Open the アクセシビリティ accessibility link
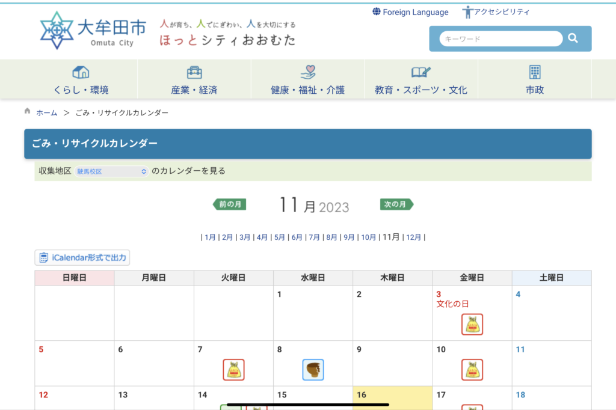The width and height of the screenshot is (616, 410). pyautogui.click(x=496, y=12)
